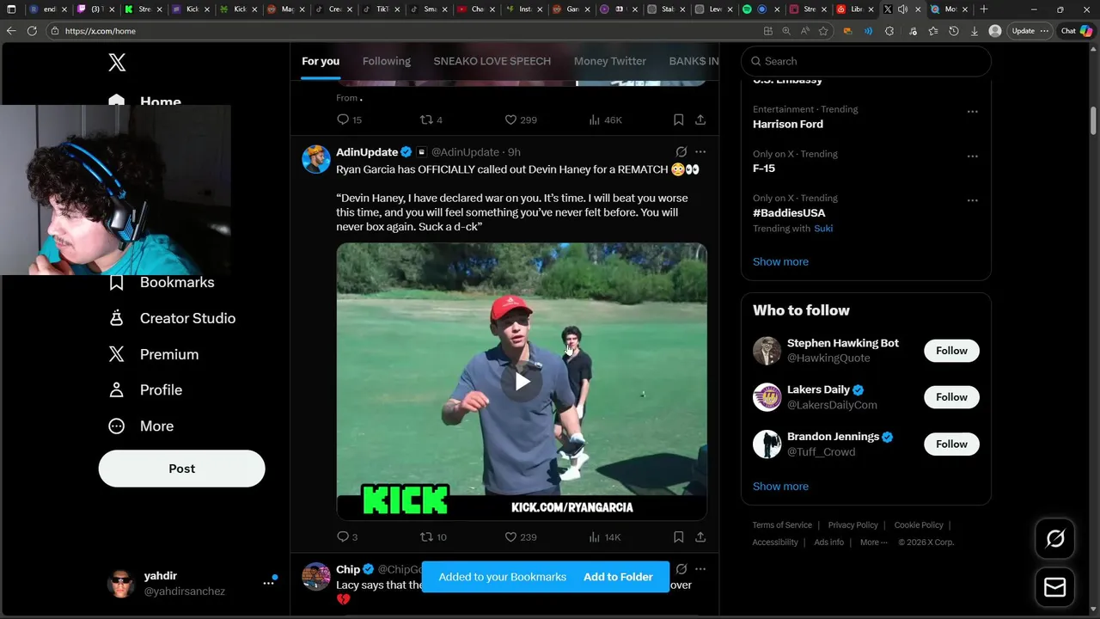Open more options for #BaddiesUSA trend
The height and width of the screenshot is (619, 1100).
[x=972, y=200]
